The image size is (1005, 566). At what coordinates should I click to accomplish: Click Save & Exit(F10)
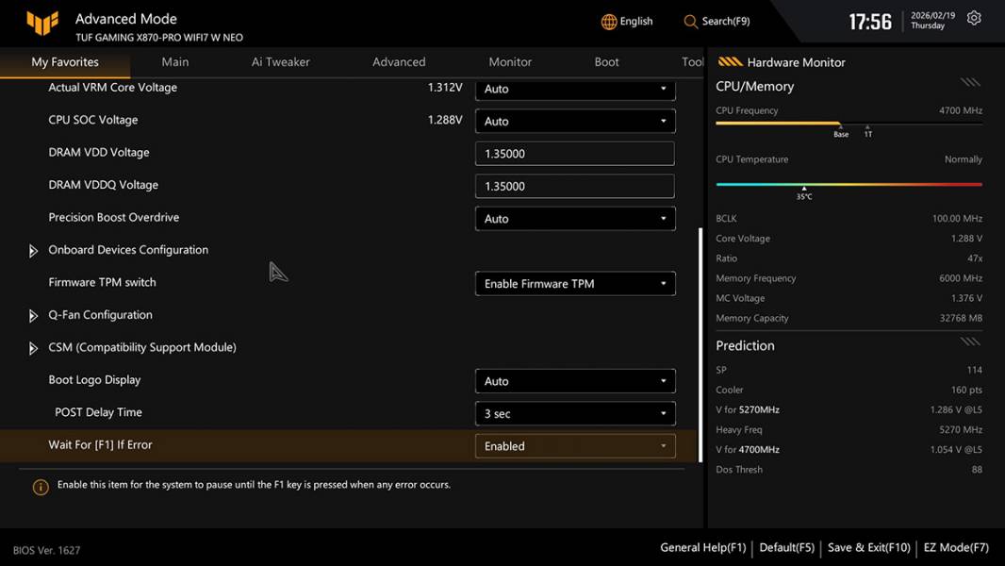pyautogui.click(x=868, y=547)
